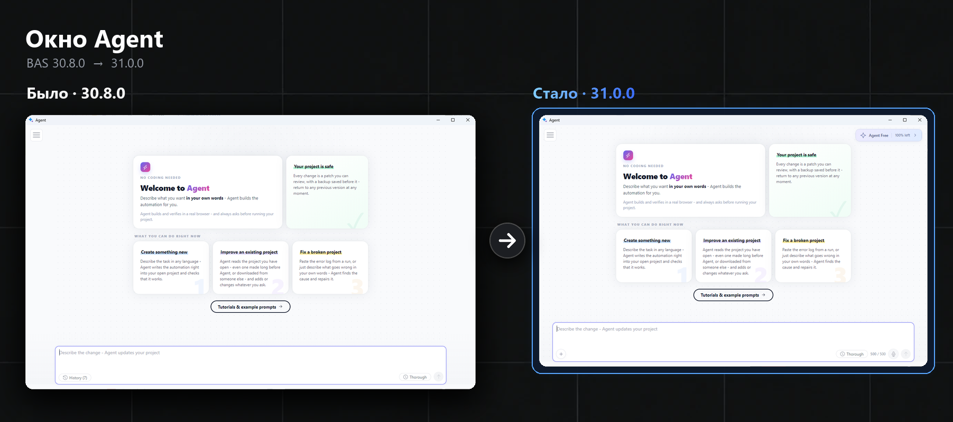
Task: Toggle Thorough mode in the 31.0.0 prompt box
Action: (852, 354)
